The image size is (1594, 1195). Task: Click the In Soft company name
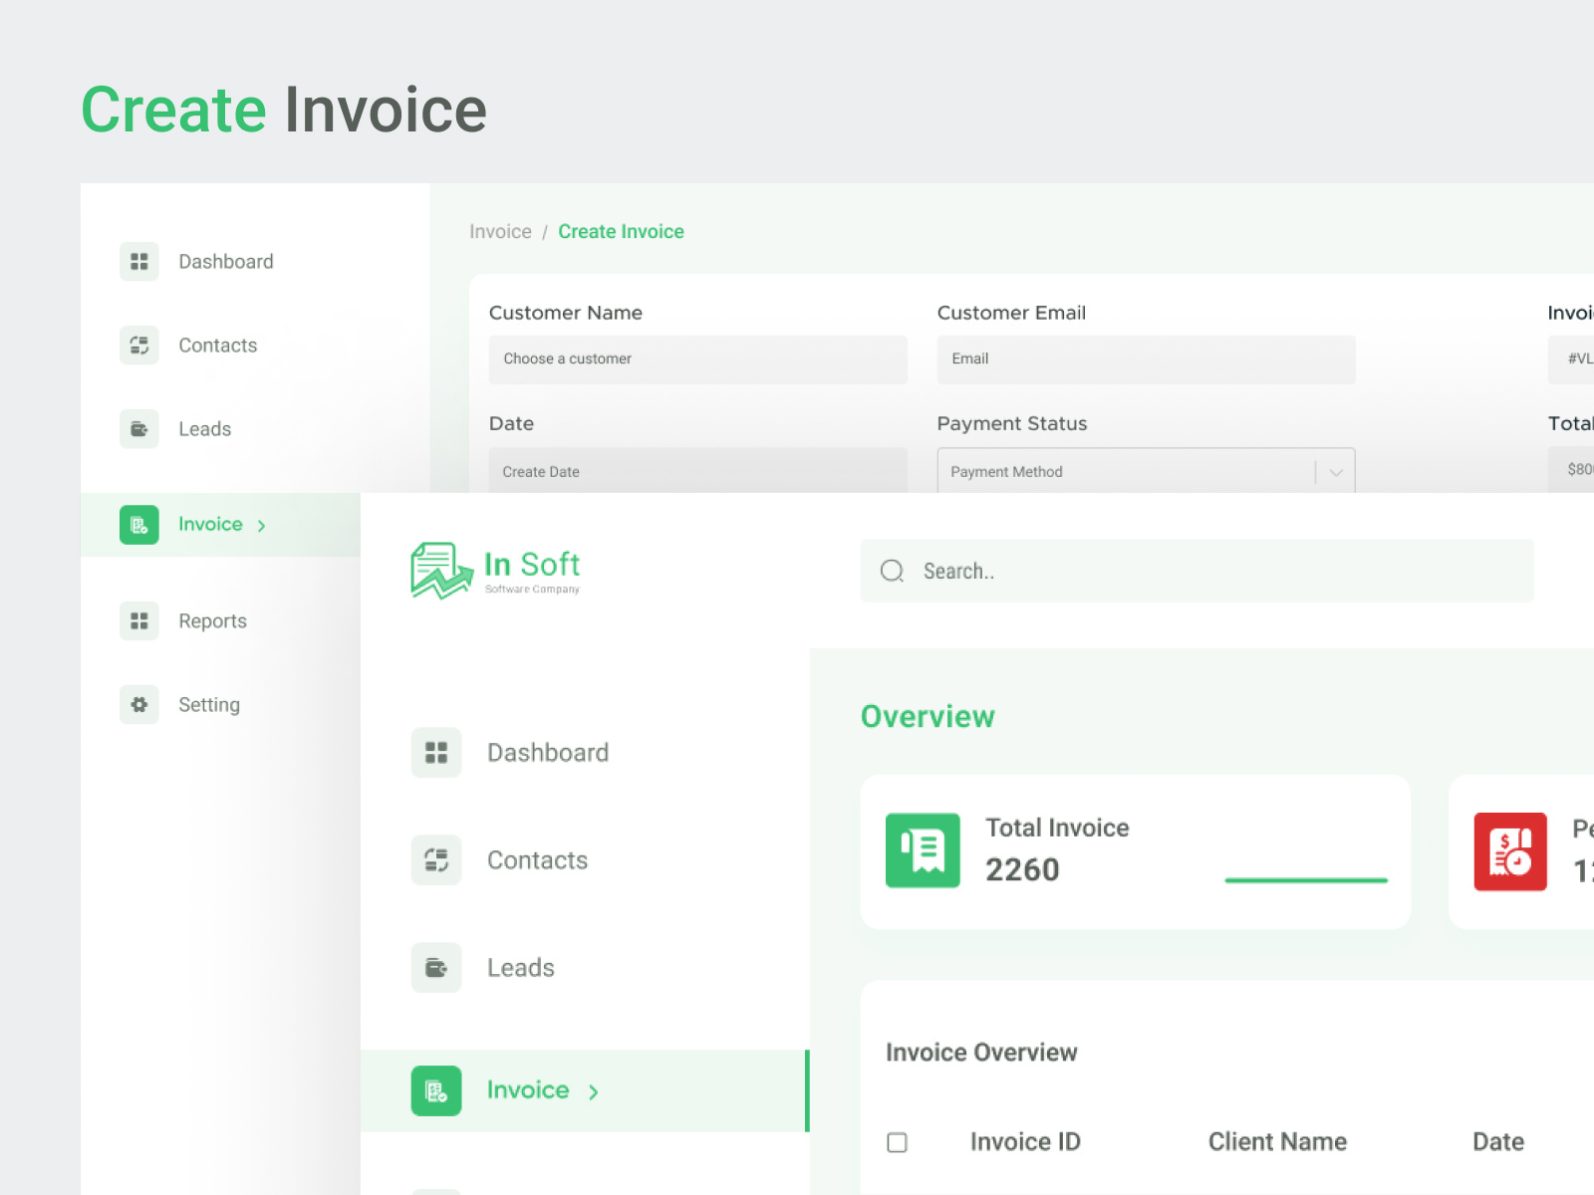(532, 565)
